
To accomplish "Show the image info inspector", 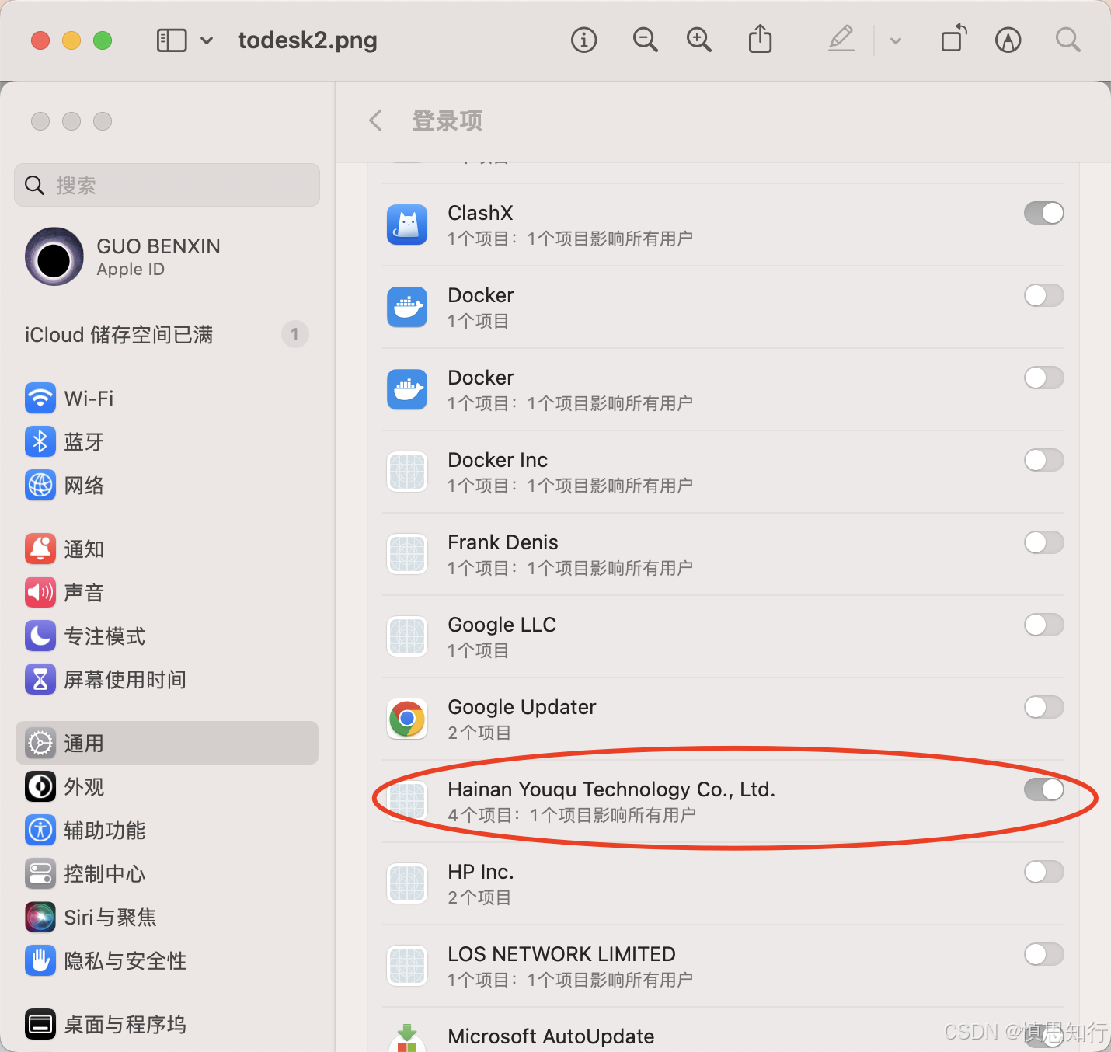I will click(x=584, y=40).
